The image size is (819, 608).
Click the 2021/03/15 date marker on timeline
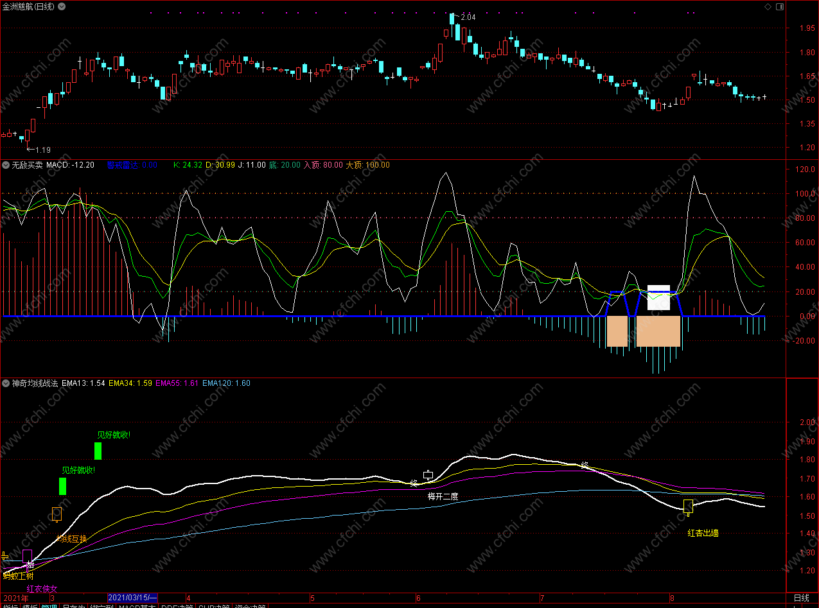132,598
